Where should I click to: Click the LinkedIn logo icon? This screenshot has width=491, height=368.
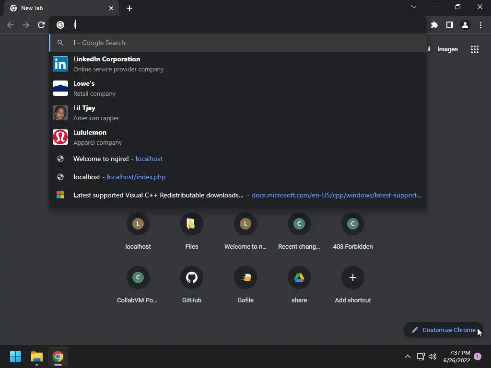60,64
